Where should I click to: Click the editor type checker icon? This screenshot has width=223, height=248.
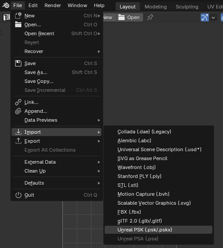(7, 17)
